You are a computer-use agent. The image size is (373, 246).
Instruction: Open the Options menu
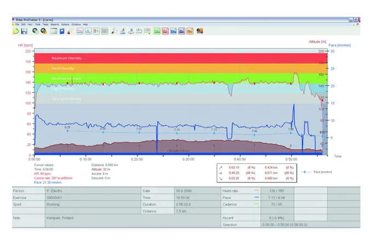coord(65,25)
